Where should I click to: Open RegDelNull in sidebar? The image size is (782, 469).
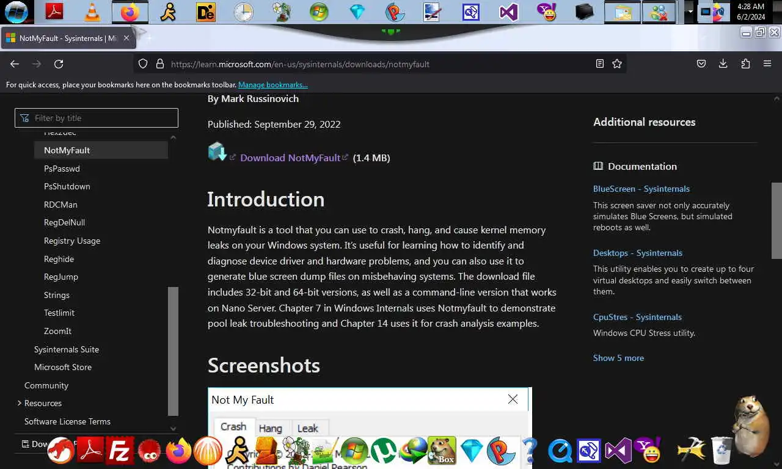click(x=64, y=222)
